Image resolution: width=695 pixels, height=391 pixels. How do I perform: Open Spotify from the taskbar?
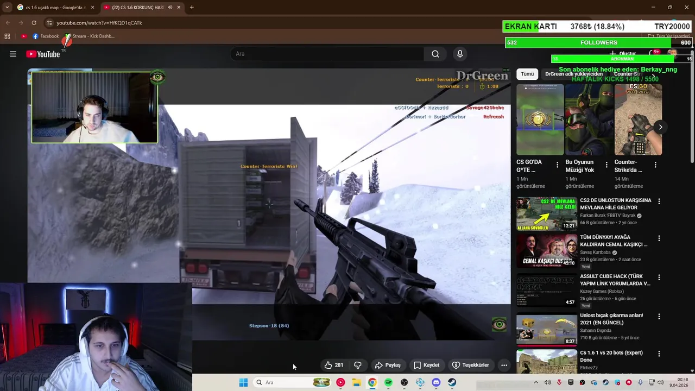388,382
